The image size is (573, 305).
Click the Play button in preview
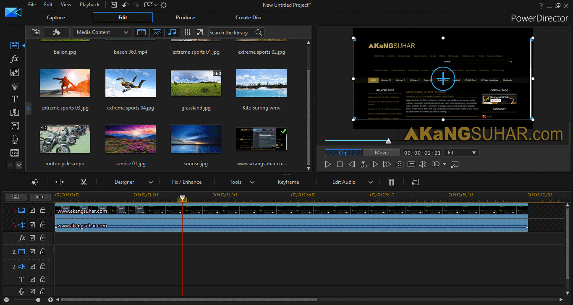pos(328,164)
